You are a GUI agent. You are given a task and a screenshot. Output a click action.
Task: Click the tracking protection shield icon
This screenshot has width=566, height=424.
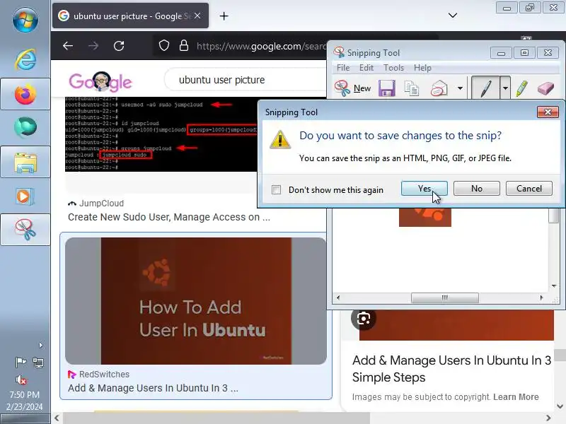click(164, 46)
